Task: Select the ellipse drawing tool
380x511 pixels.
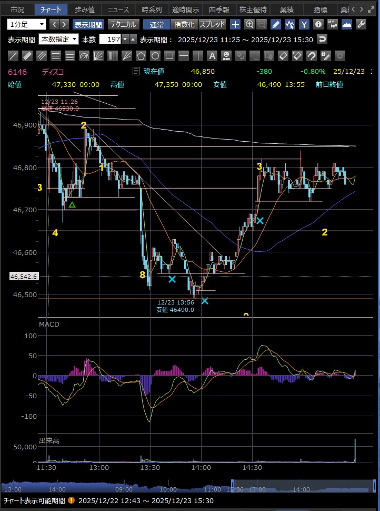Action: (155, 56)
